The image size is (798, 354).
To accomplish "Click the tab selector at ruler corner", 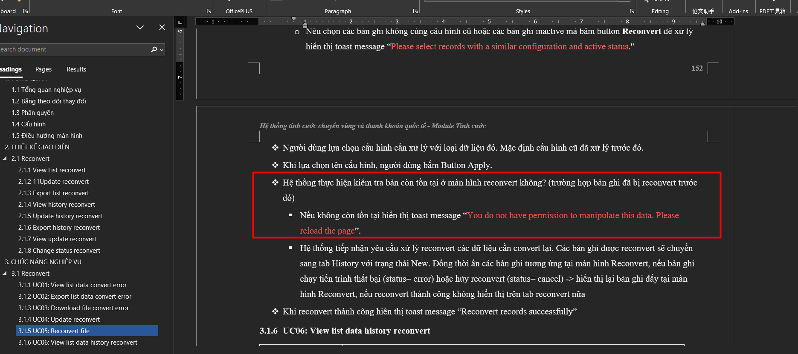I will point(180,22).
